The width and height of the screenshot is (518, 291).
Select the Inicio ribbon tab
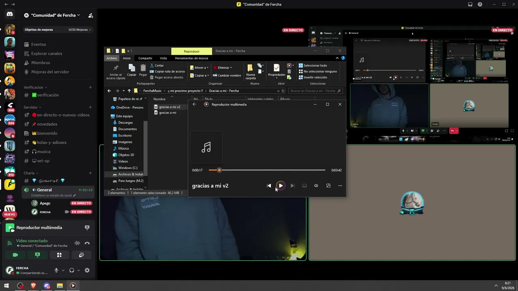point(127,58)
